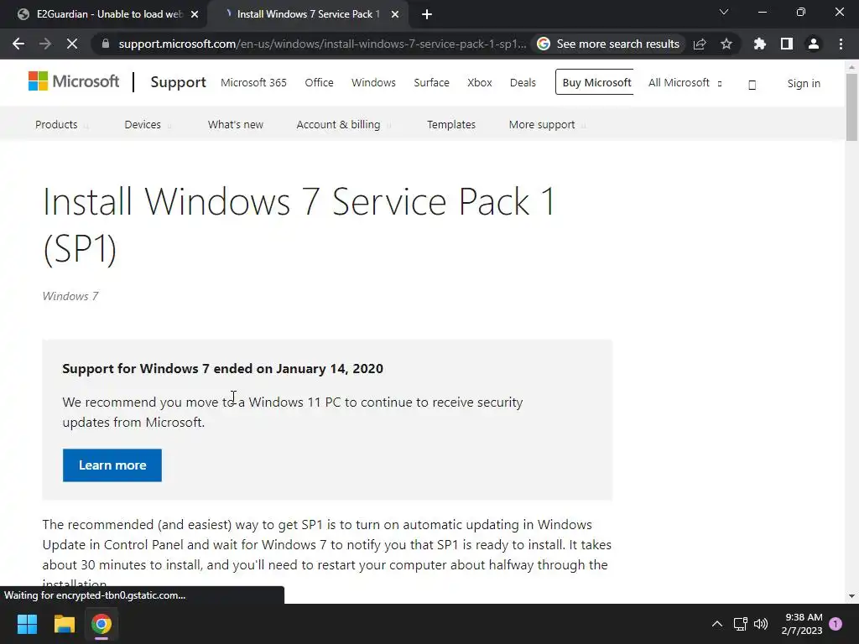Open the notification badge in taskbar
Image resolution: width=859 pixels, height=644 pixels.
click(836, 624)
